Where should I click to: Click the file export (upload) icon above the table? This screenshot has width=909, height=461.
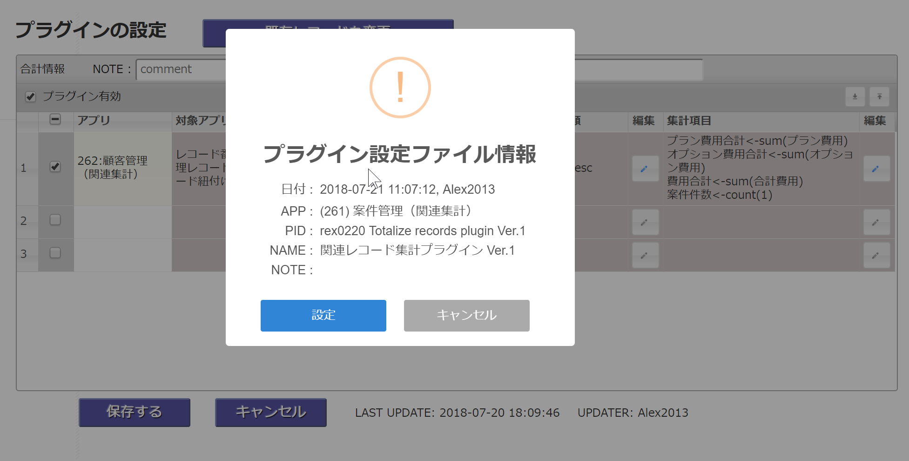click(x=879, y=97)
